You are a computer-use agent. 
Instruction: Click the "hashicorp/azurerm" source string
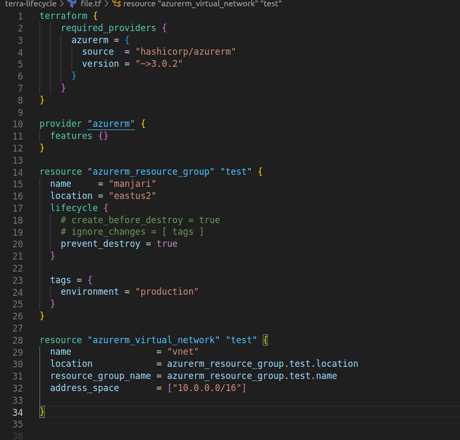186,52
